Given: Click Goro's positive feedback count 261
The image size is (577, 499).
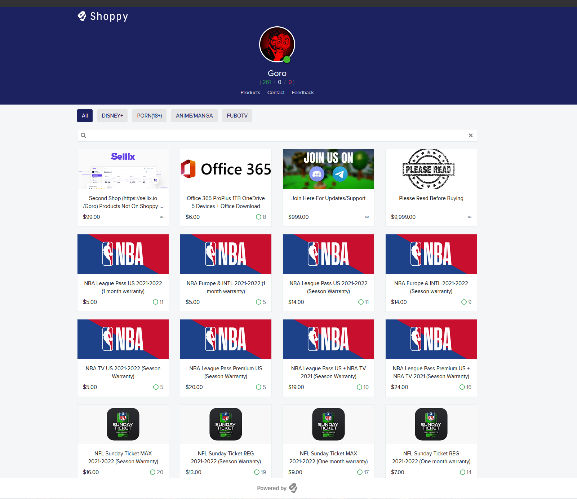Looking at the screenshot, I should (267, 82).
